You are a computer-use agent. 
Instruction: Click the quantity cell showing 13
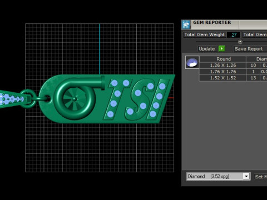pos(253,78)
